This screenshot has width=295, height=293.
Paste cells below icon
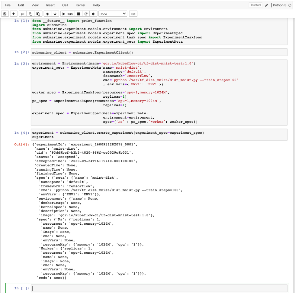coord(38,14)
